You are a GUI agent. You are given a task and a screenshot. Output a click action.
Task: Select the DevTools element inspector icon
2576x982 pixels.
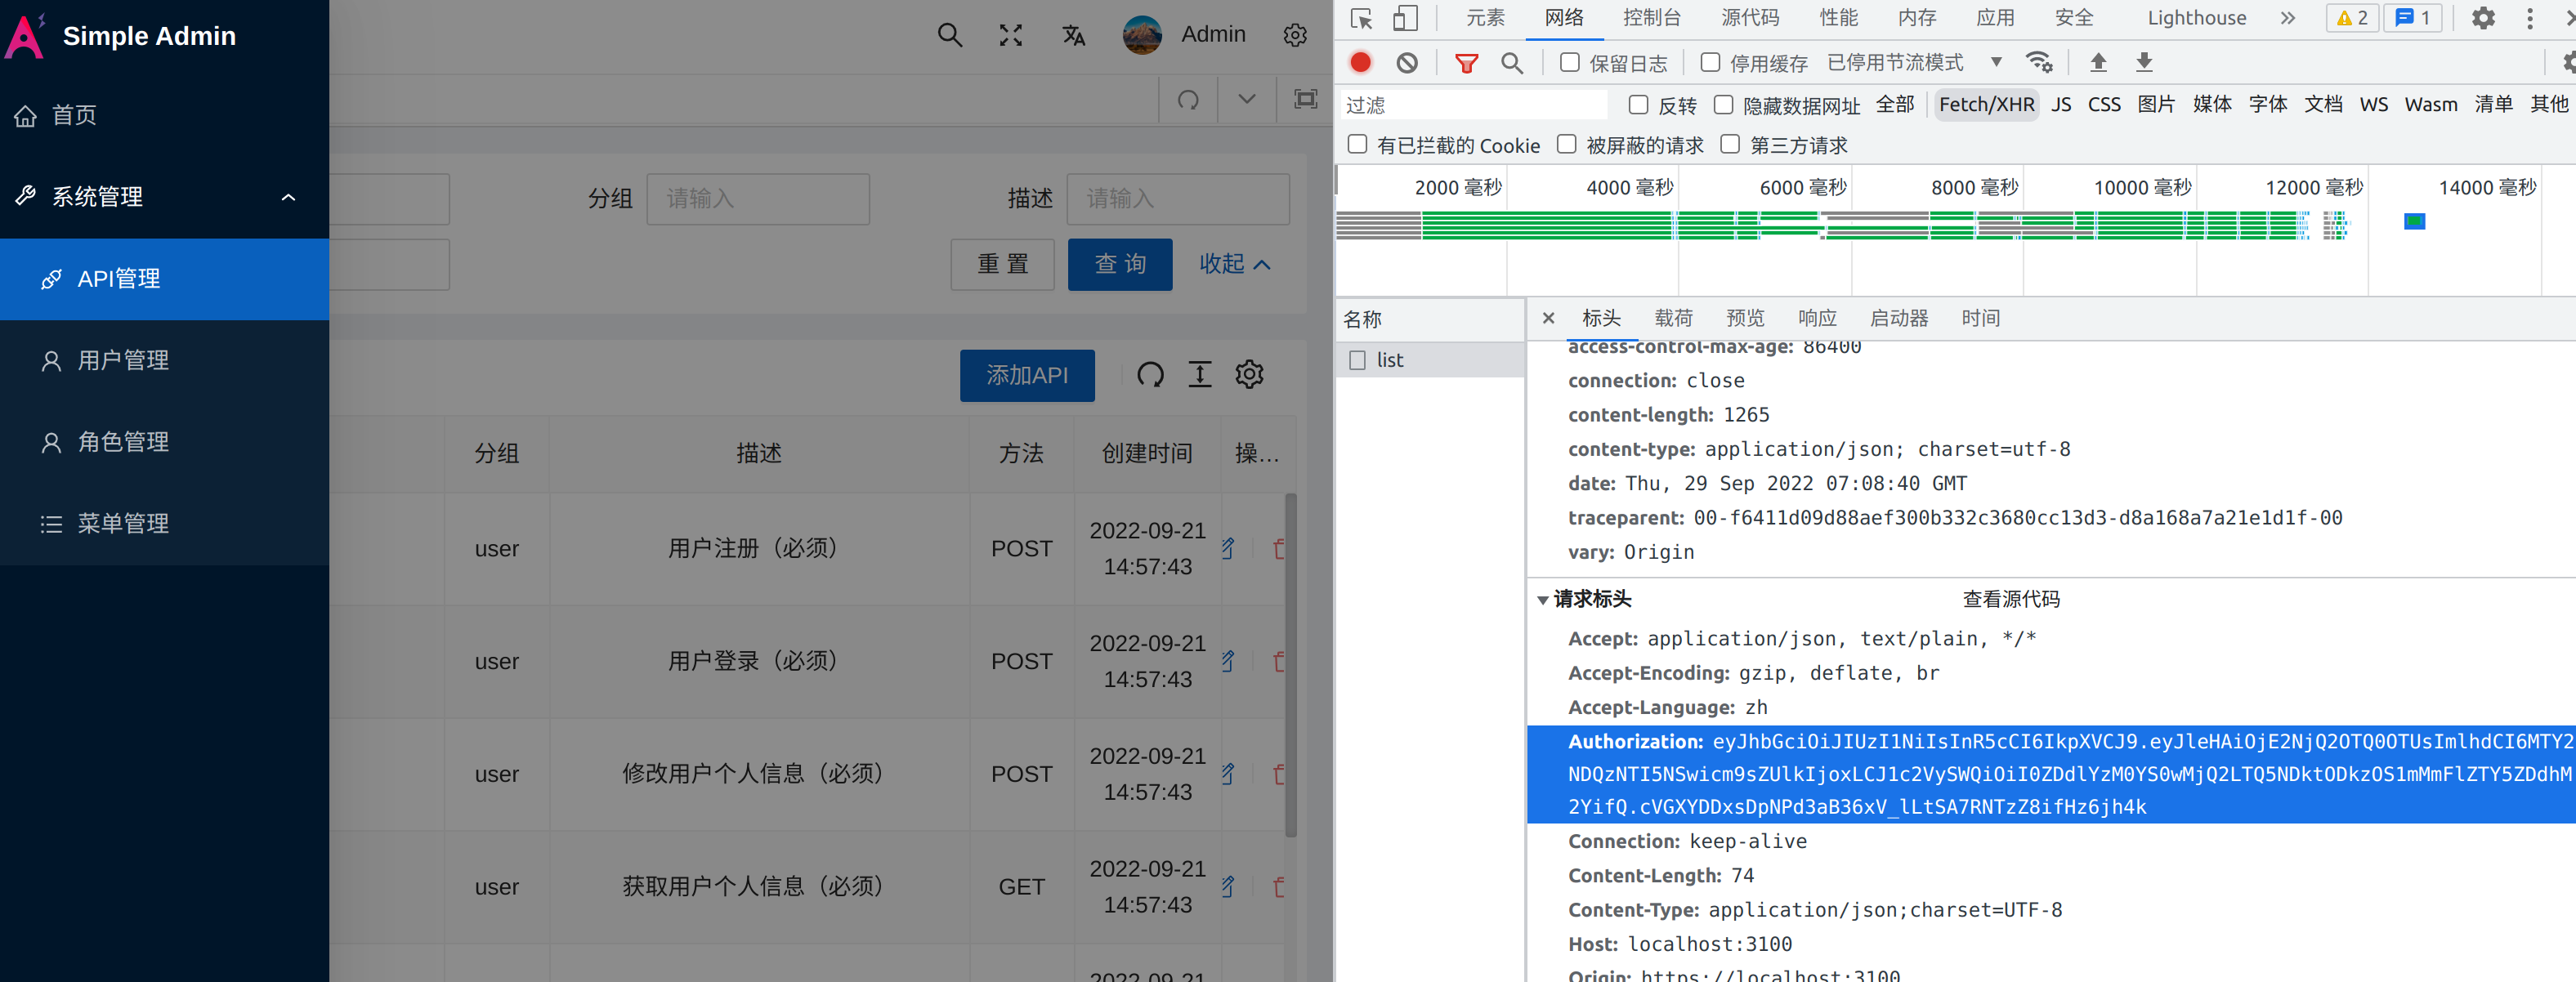[x=1361, y=18]
